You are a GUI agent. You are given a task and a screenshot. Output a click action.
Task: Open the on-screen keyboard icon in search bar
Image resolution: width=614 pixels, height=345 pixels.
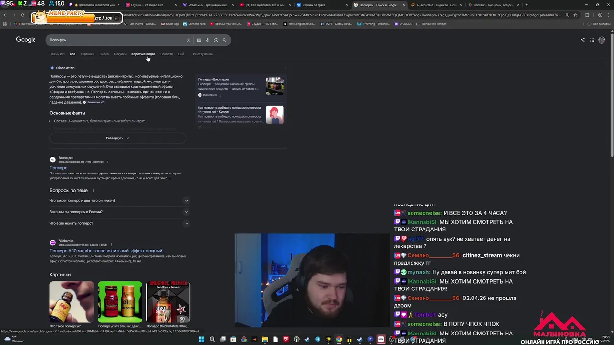tap(199, 40)
